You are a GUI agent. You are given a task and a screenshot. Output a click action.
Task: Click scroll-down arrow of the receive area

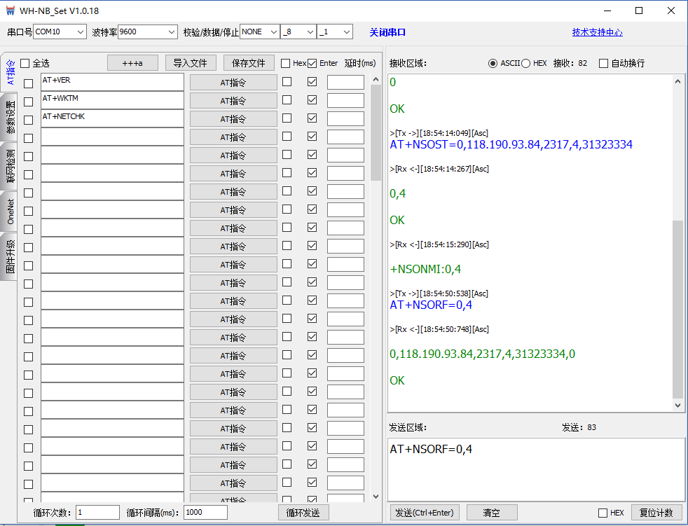click(678, 406)
